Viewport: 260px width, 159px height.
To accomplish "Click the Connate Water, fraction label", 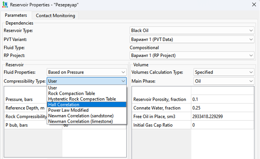I will 157,108.
